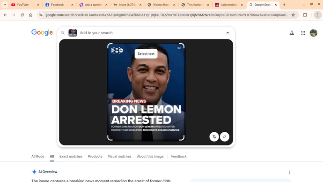Click the translate image button
This screenshot has width=323, height=182.
214,137
